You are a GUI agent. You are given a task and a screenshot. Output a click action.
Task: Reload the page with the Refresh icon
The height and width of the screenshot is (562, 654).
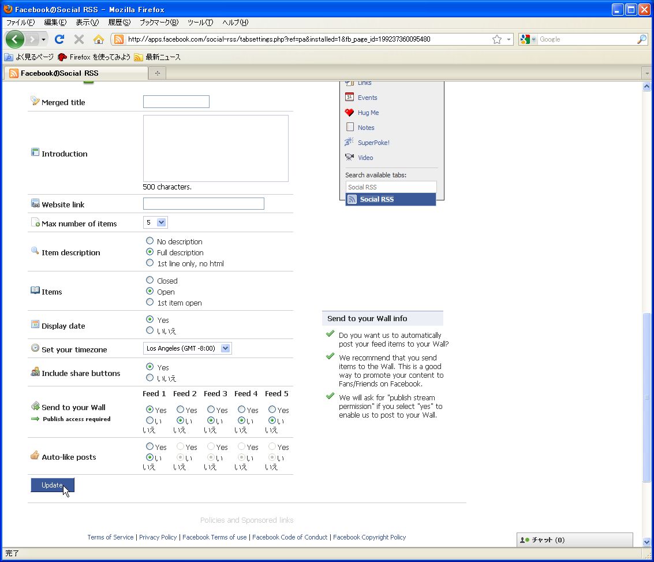[59, 39]
